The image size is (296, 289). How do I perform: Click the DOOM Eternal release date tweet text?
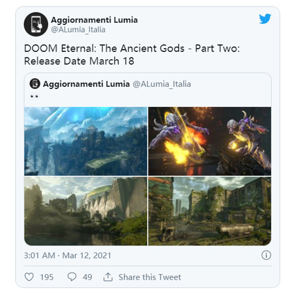[x=132, y=55]
